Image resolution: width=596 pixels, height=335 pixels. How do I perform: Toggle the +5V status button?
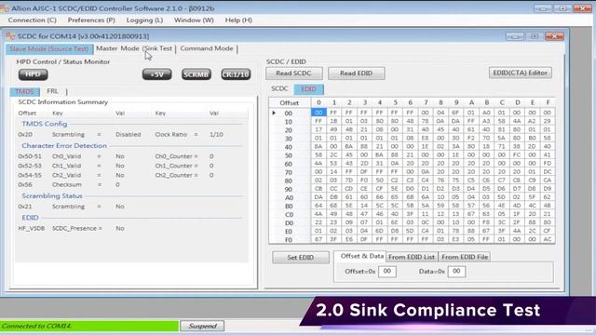[x=157, y=74]
